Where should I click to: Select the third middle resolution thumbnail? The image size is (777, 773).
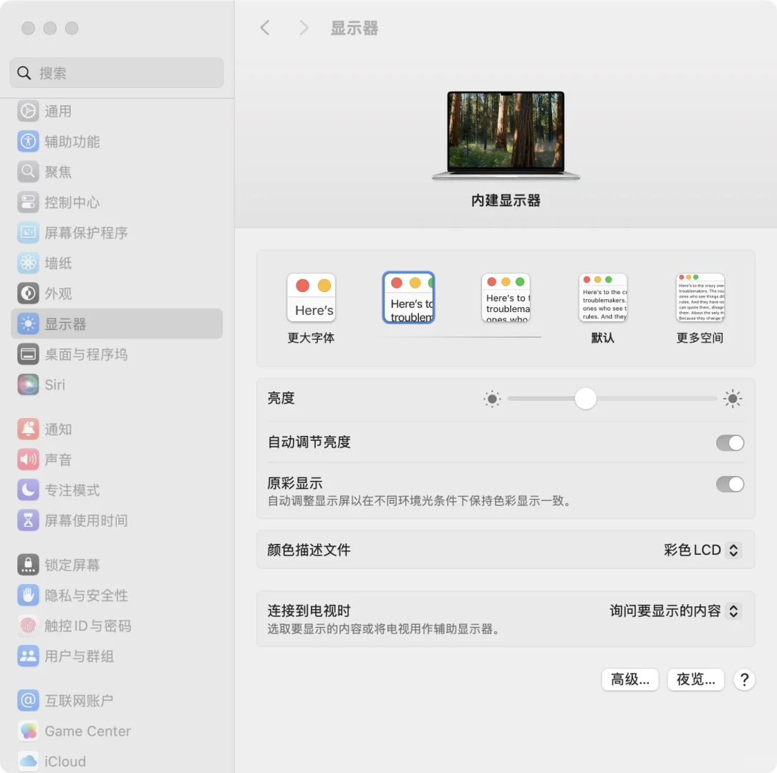click(506, 298)
